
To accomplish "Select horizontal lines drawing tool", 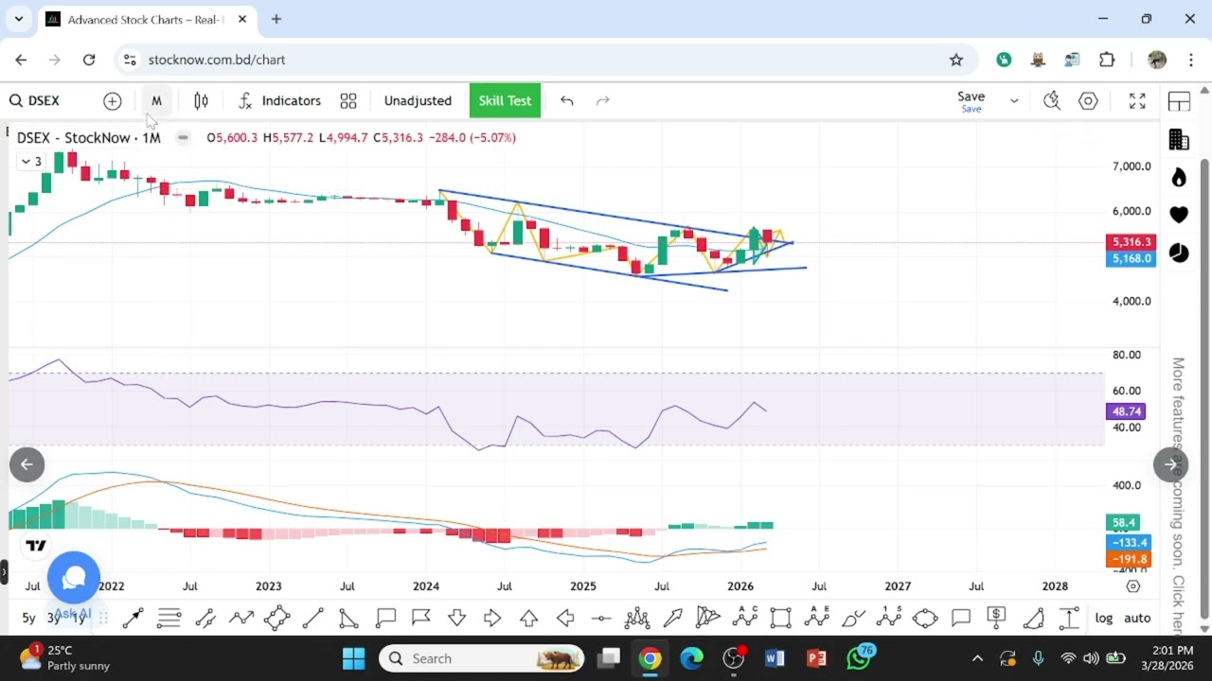I will tap(169, 619).
